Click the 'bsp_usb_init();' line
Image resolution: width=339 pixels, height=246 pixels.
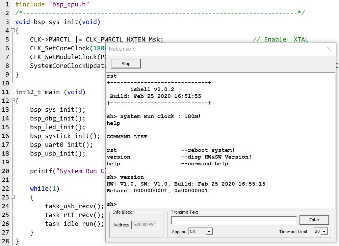point(57,154)
